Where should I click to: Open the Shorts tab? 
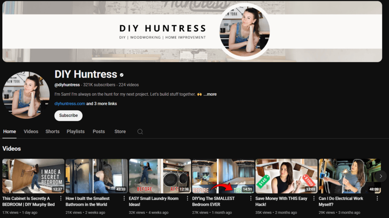pyautogui.click(x=52, y=132)
